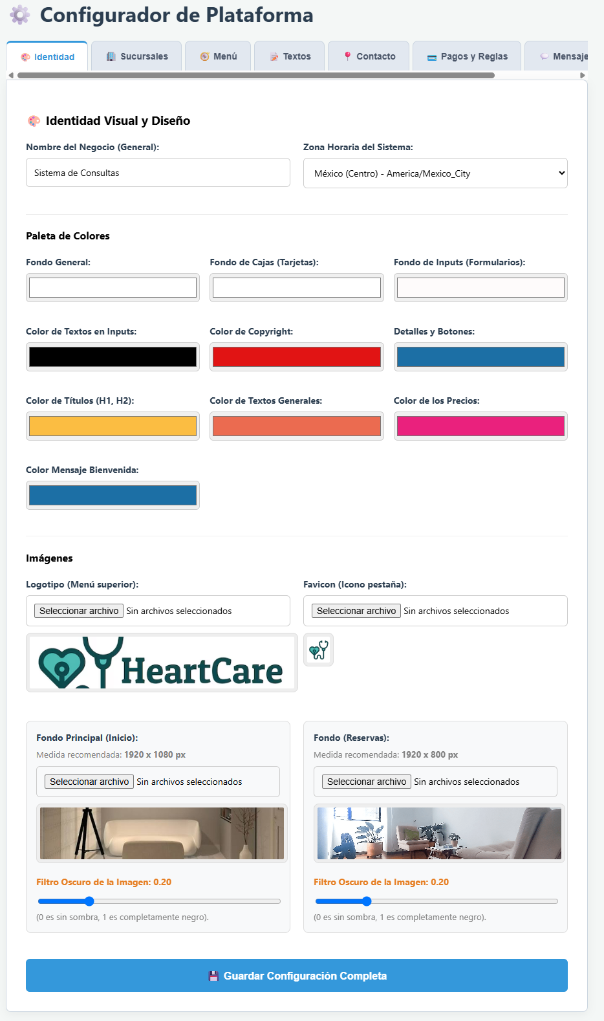Open the Zona Horaria del Sistema dropdown
Screen dimensions: 604x1021
click(435, 173)
